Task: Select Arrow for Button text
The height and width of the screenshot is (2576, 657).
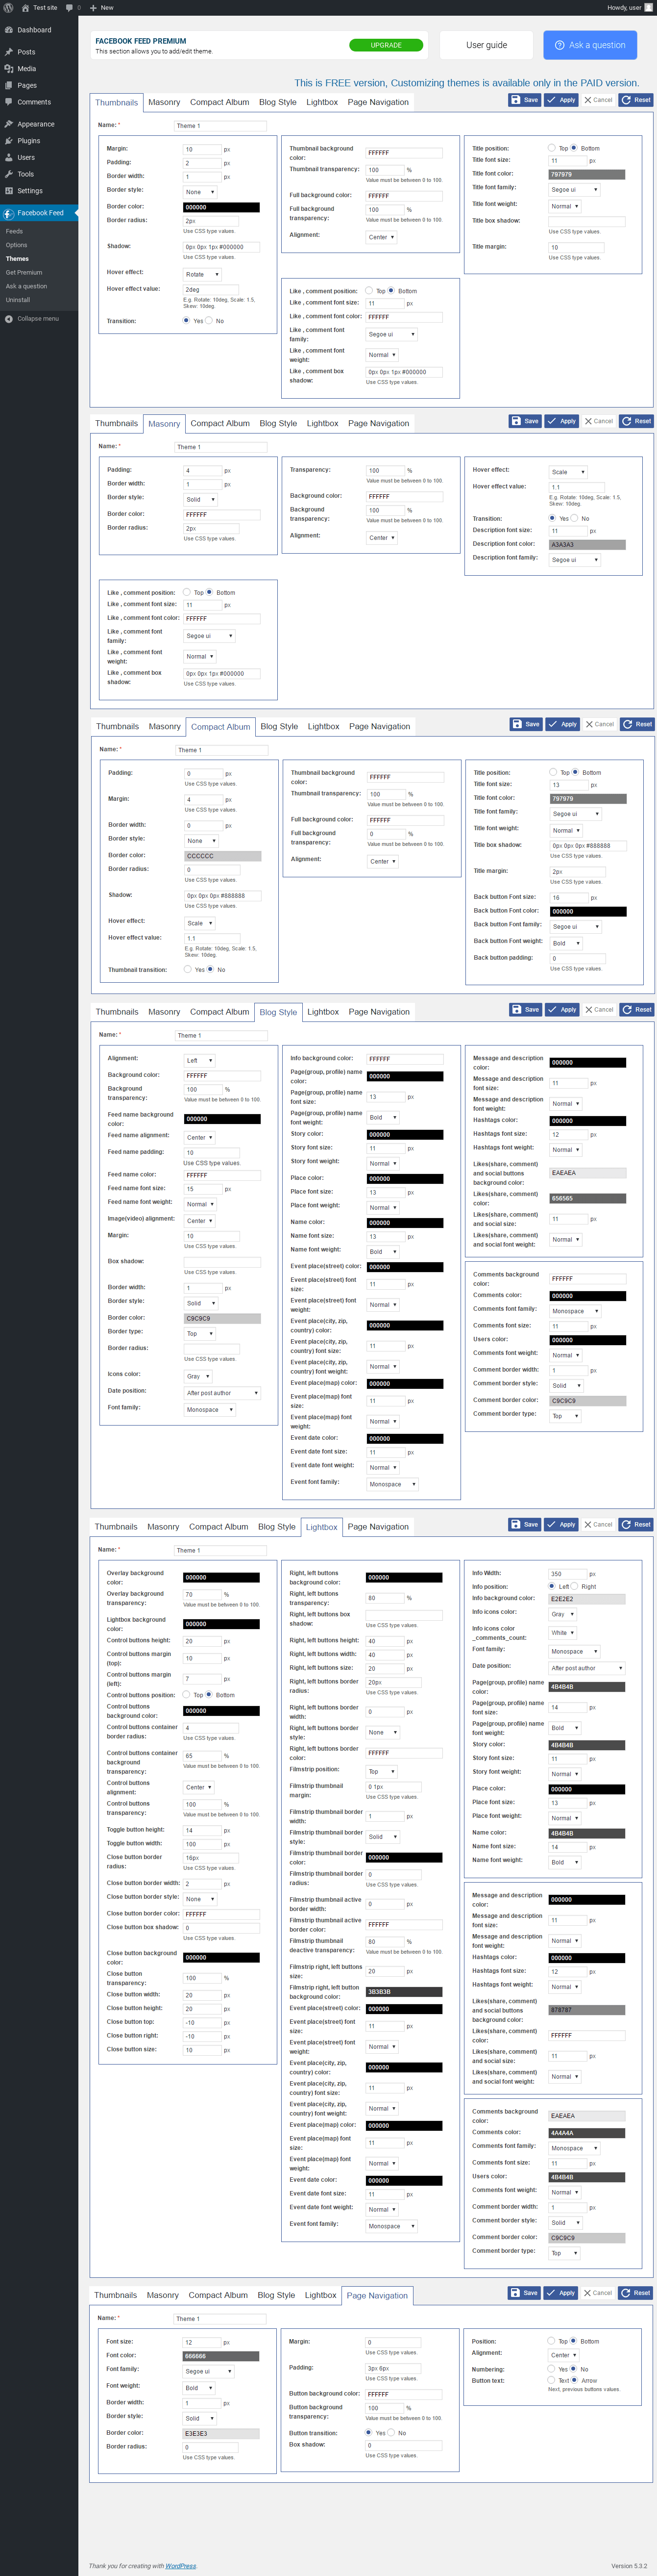Action: pyautogui.click(x=575, y=2379)
